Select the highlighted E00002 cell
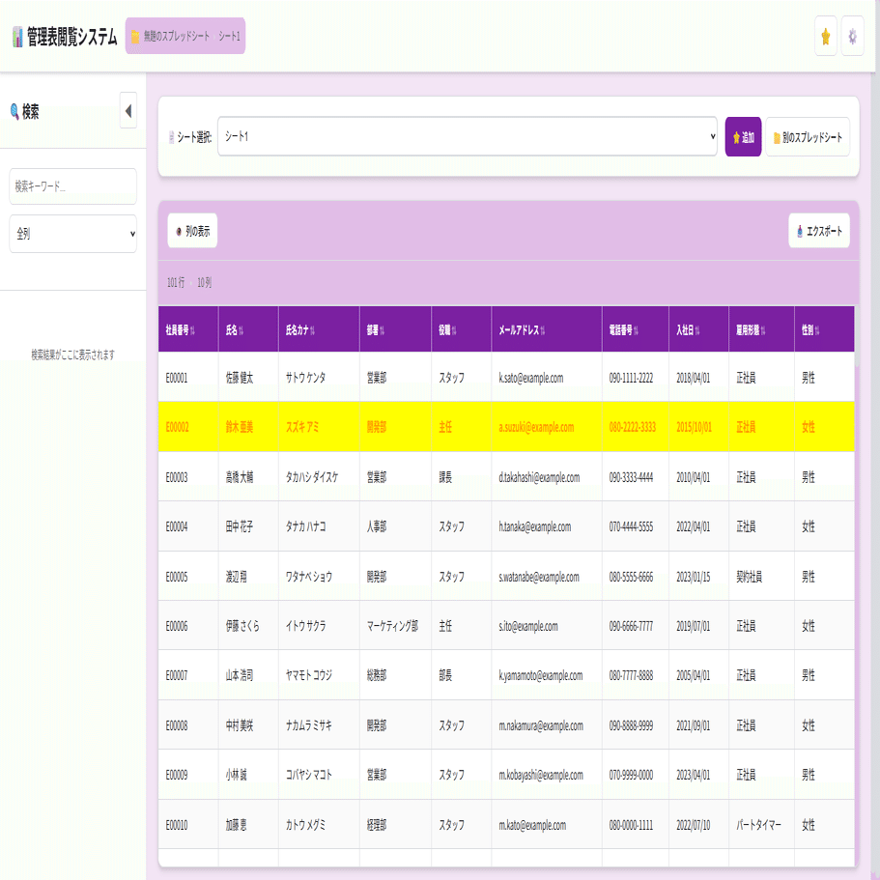Viewport: 880px width, 880px height. [188, 427]
